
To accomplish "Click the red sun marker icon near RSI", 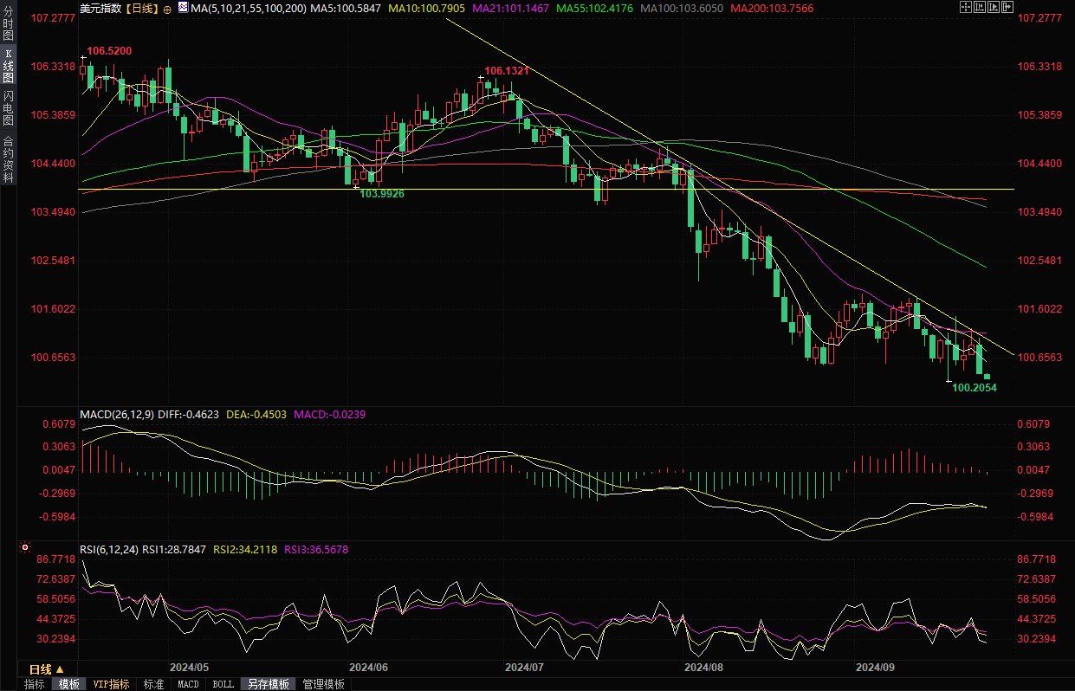I will tap(25, 548).
